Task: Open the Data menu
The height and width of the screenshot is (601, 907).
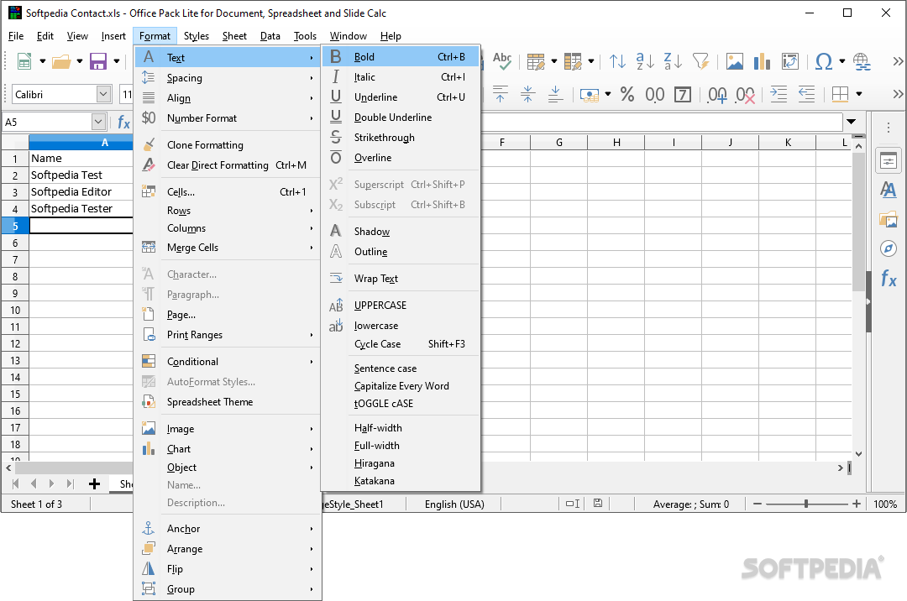Action: click(x=270, y=36)
